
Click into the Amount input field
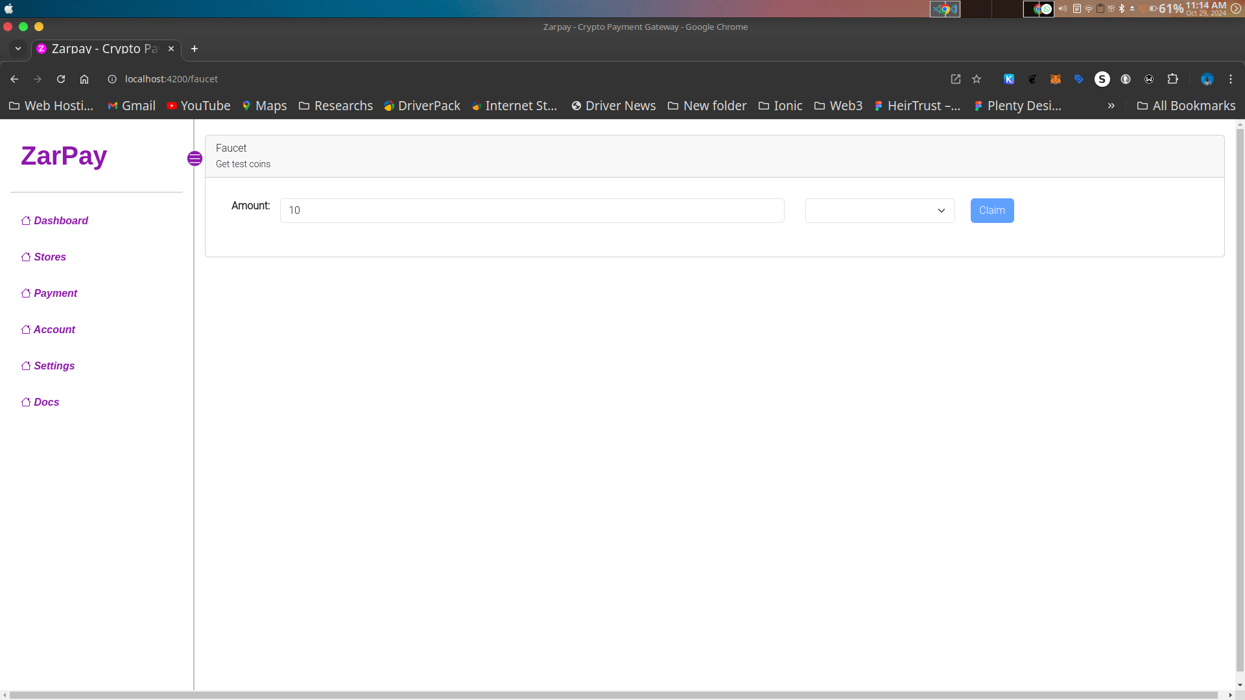coord(532,211)
